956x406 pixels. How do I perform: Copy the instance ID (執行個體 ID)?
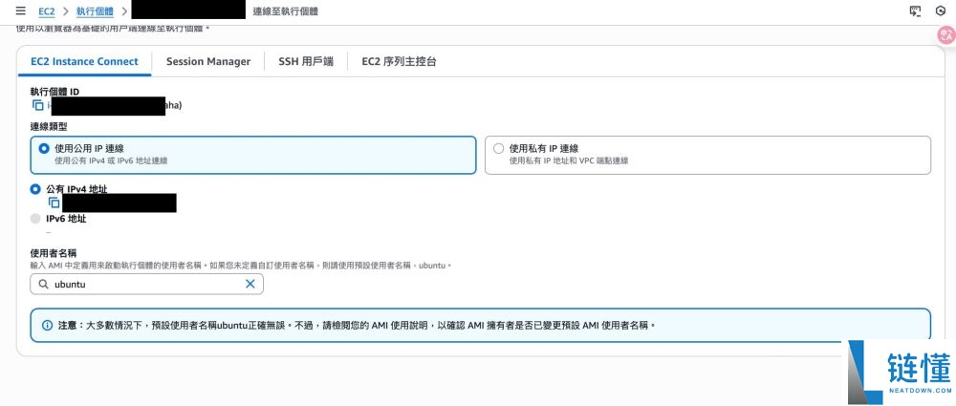tap(38, 105)
